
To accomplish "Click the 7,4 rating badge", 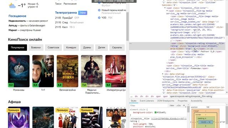I will (84, 85).
